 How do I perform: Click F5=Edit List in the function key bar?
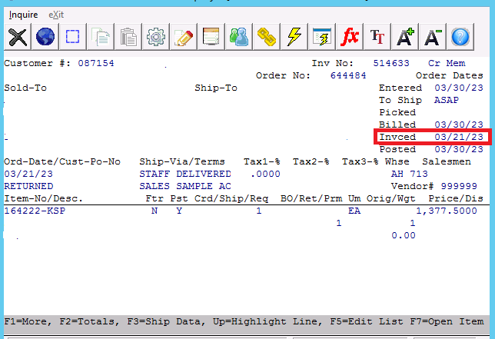point(367,321)
